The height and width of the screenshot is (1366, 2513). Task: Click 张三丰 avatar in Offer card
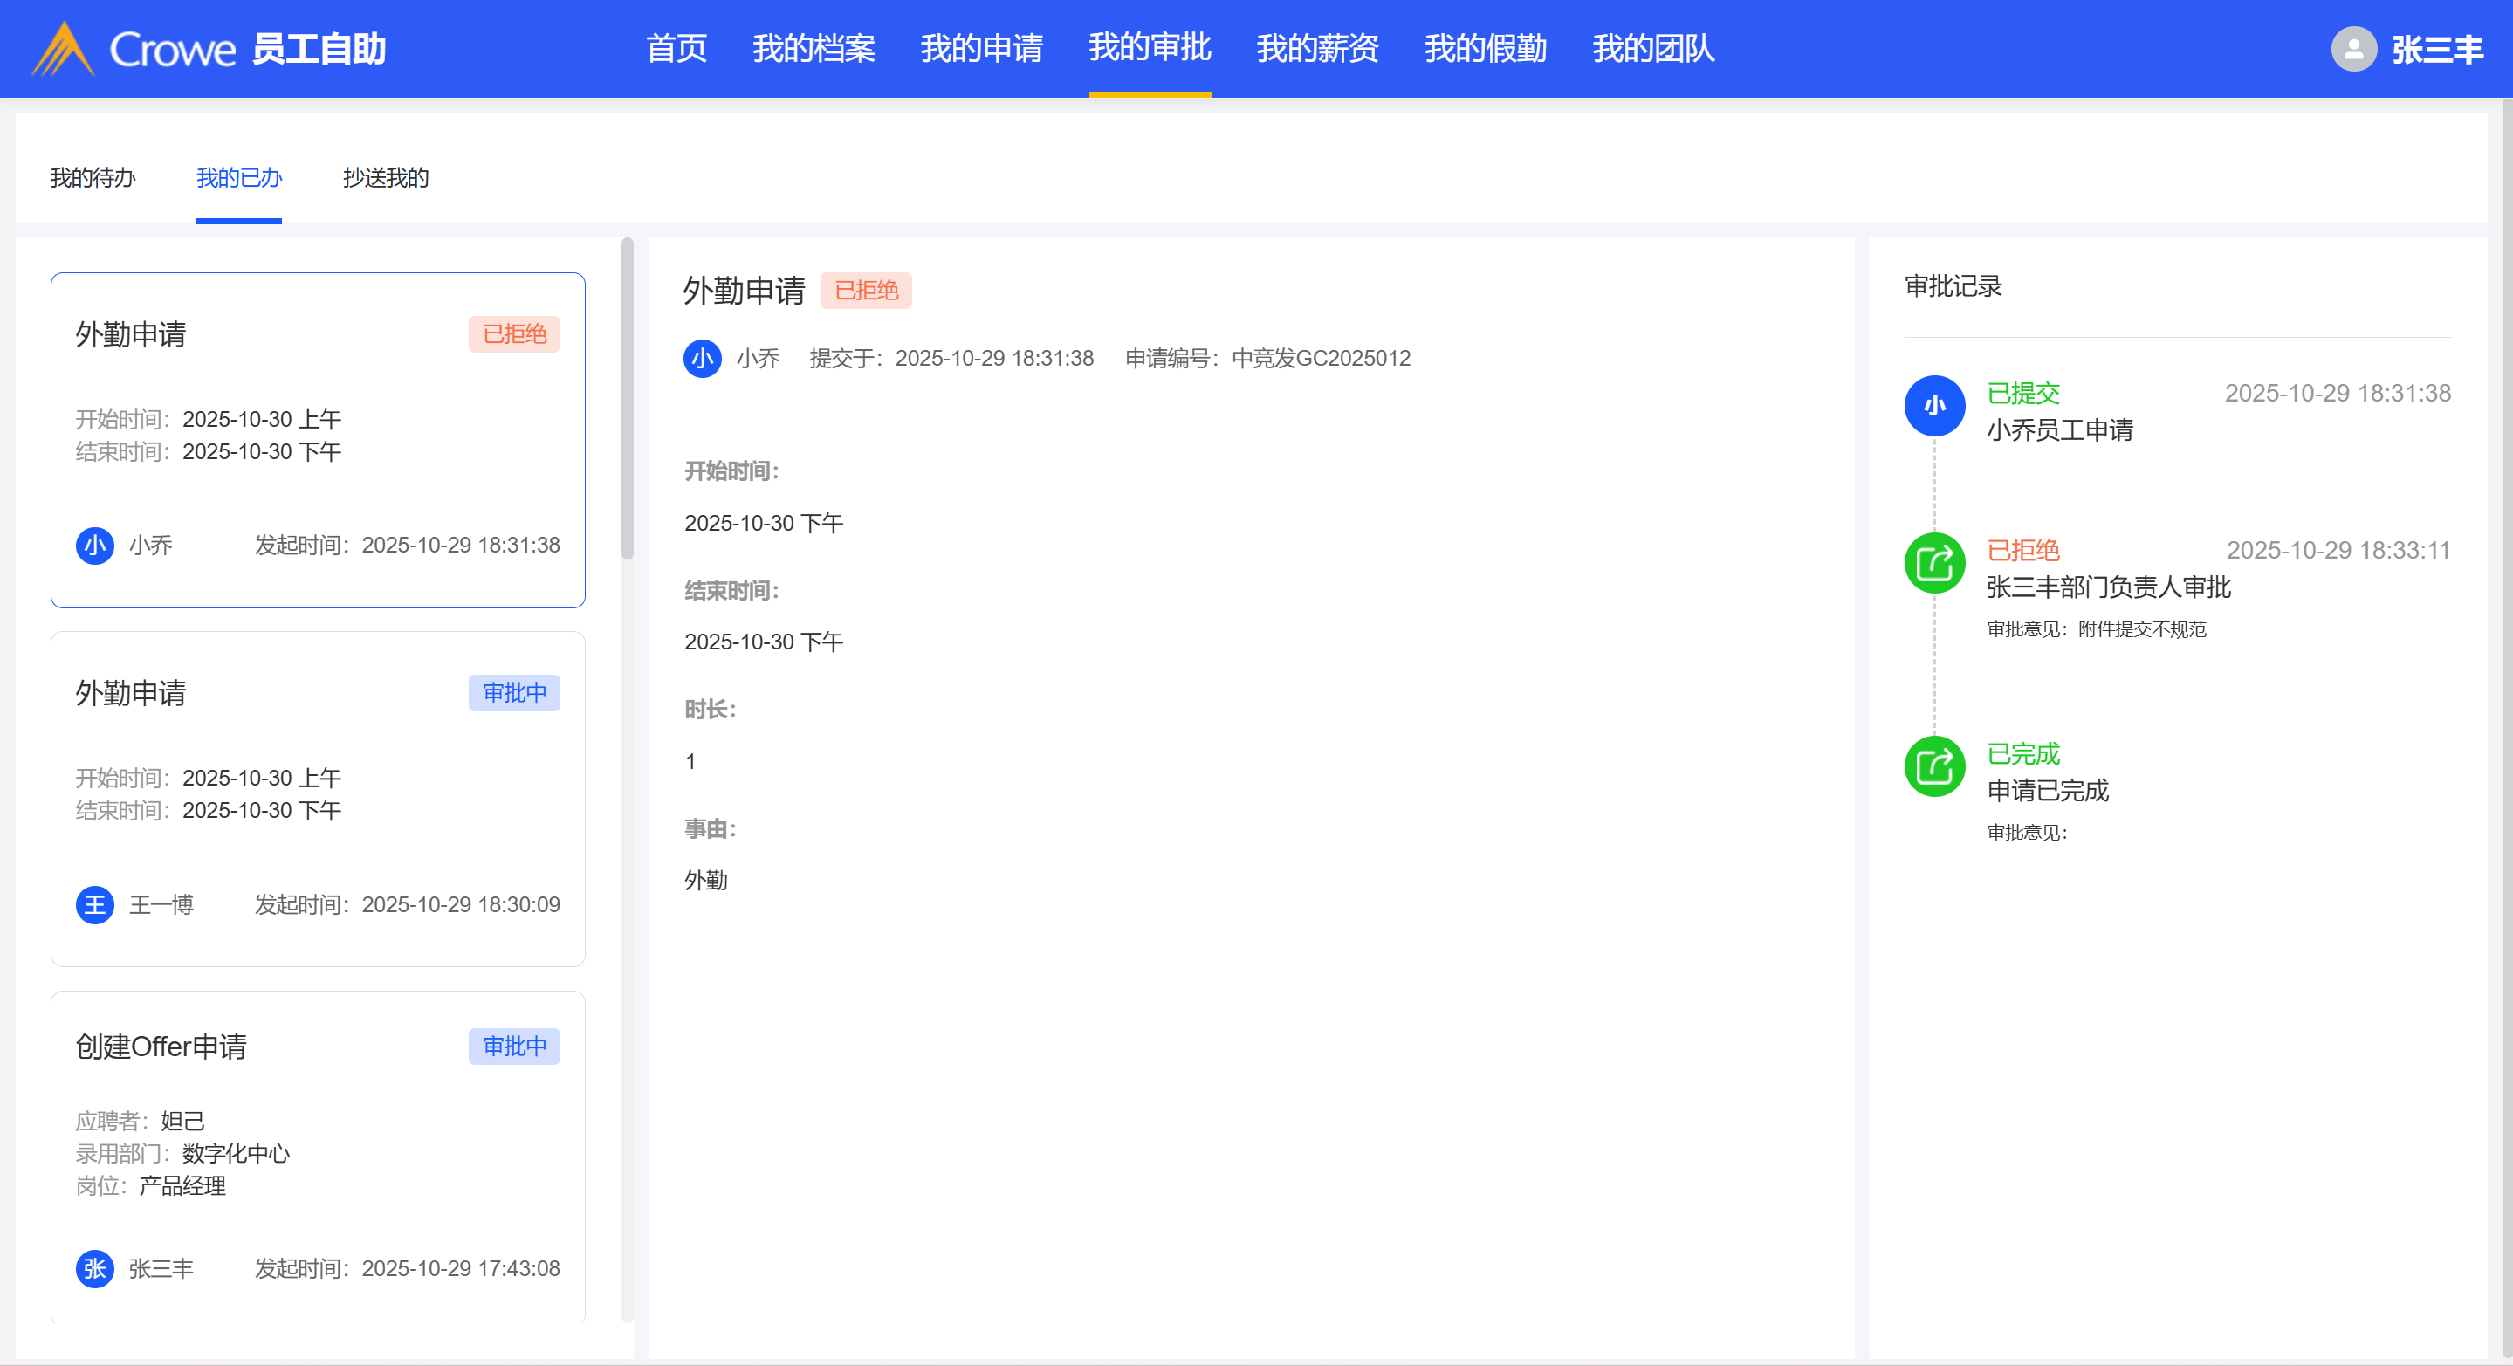pos(94,1268)
